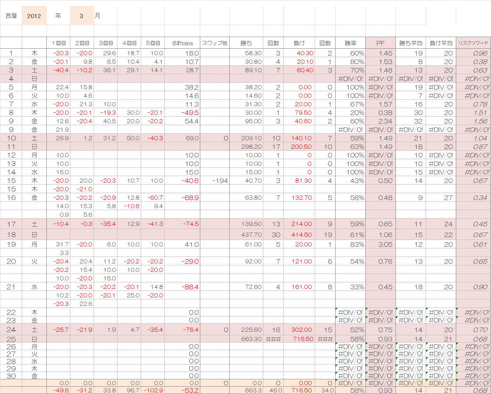The image size is (491, 394).
Task: Select day 10 土 total 69.0 cell
Action: 182,138
